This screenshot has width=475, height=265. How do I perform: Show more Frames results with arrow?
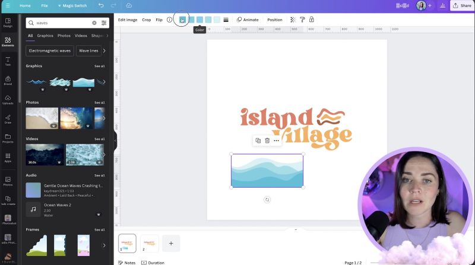click(104, 245)
